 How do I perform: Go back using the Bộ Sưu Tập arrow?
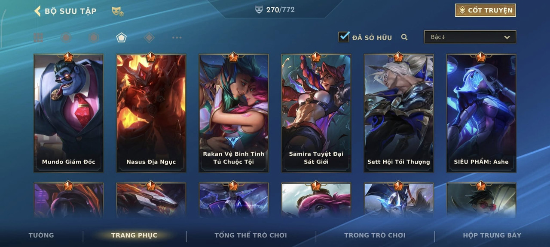coord(37,11)
